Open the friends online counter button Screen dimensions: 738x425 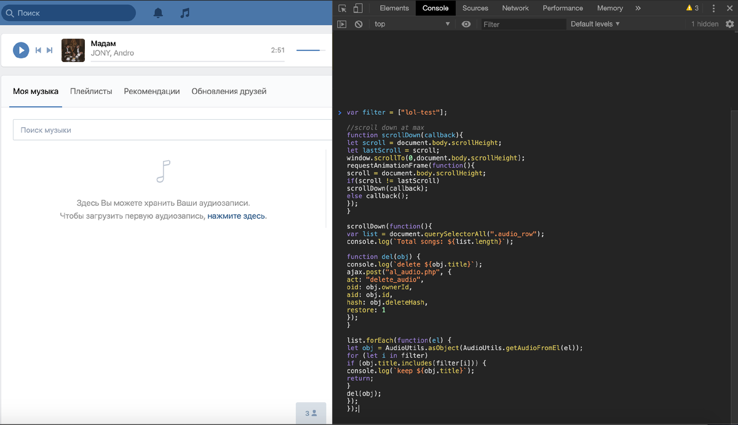tap(311, 413)
